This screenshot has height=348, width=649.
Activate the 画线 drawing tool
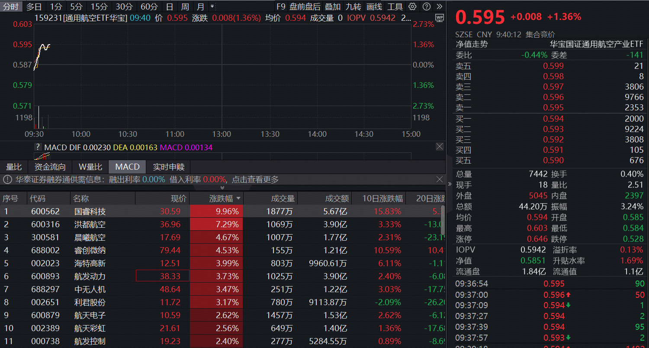[x=374, y=6]
